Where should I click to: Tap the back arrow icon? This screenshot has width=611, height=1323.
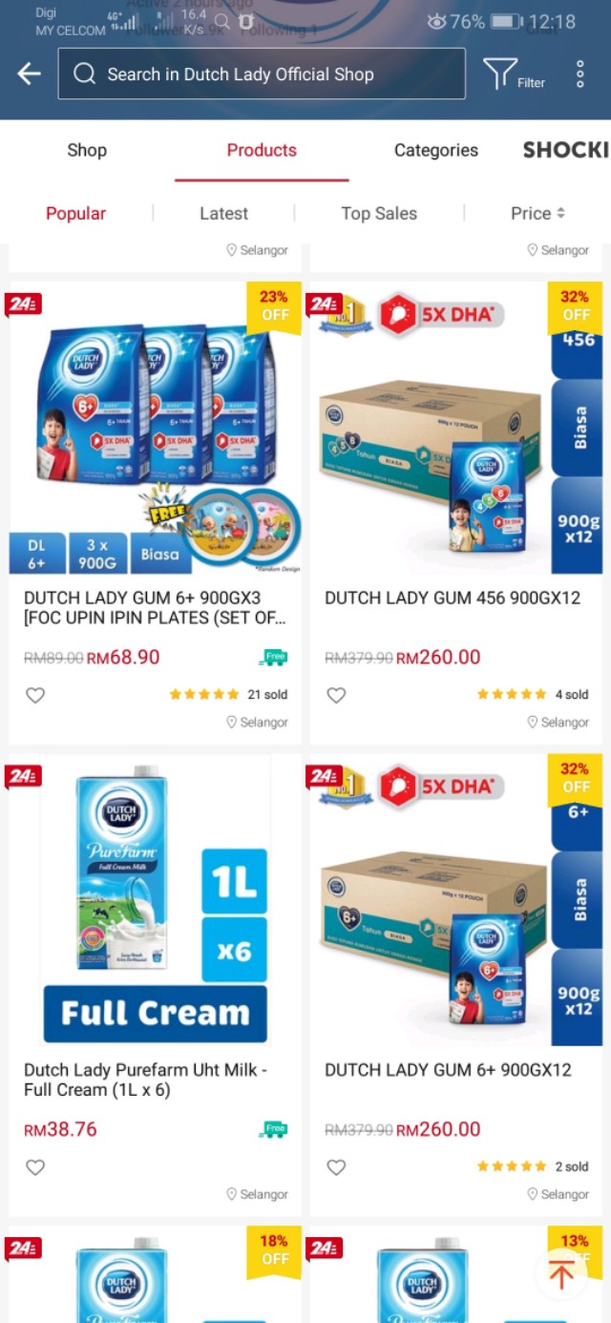pyautogui.click(x=29, y=73)
